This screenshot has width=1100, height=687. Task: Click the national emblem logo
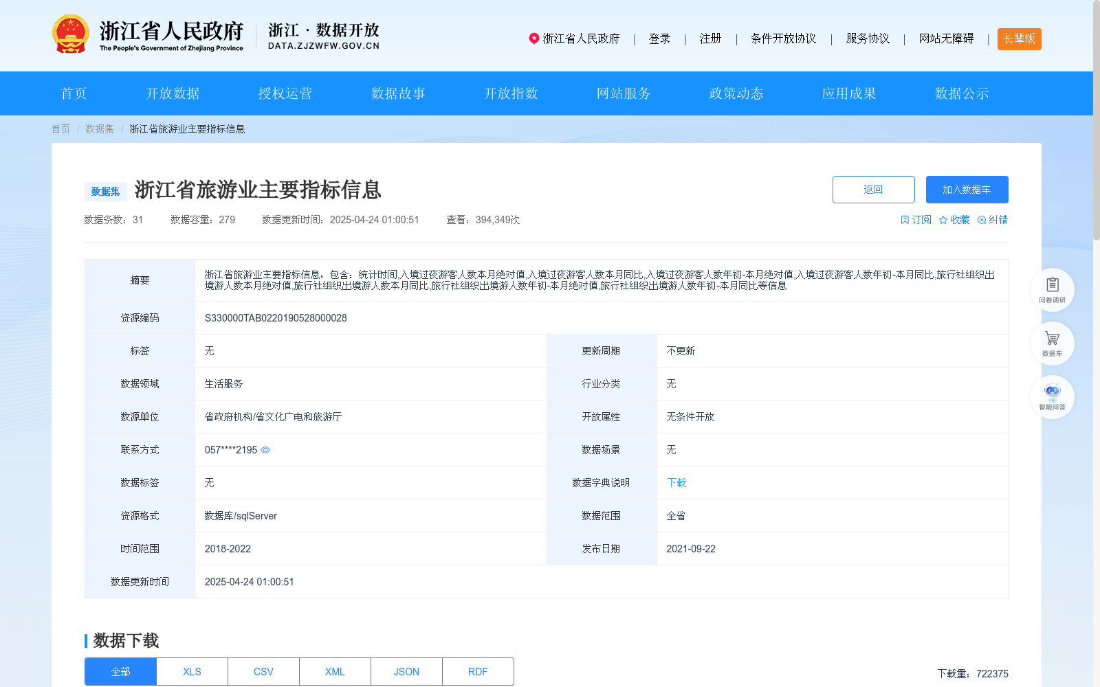pos(70,33)
